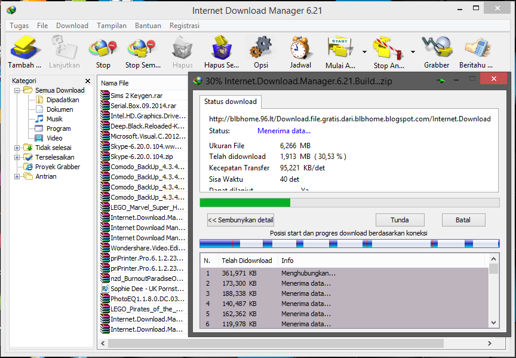Select the Video category film icon

39,138
